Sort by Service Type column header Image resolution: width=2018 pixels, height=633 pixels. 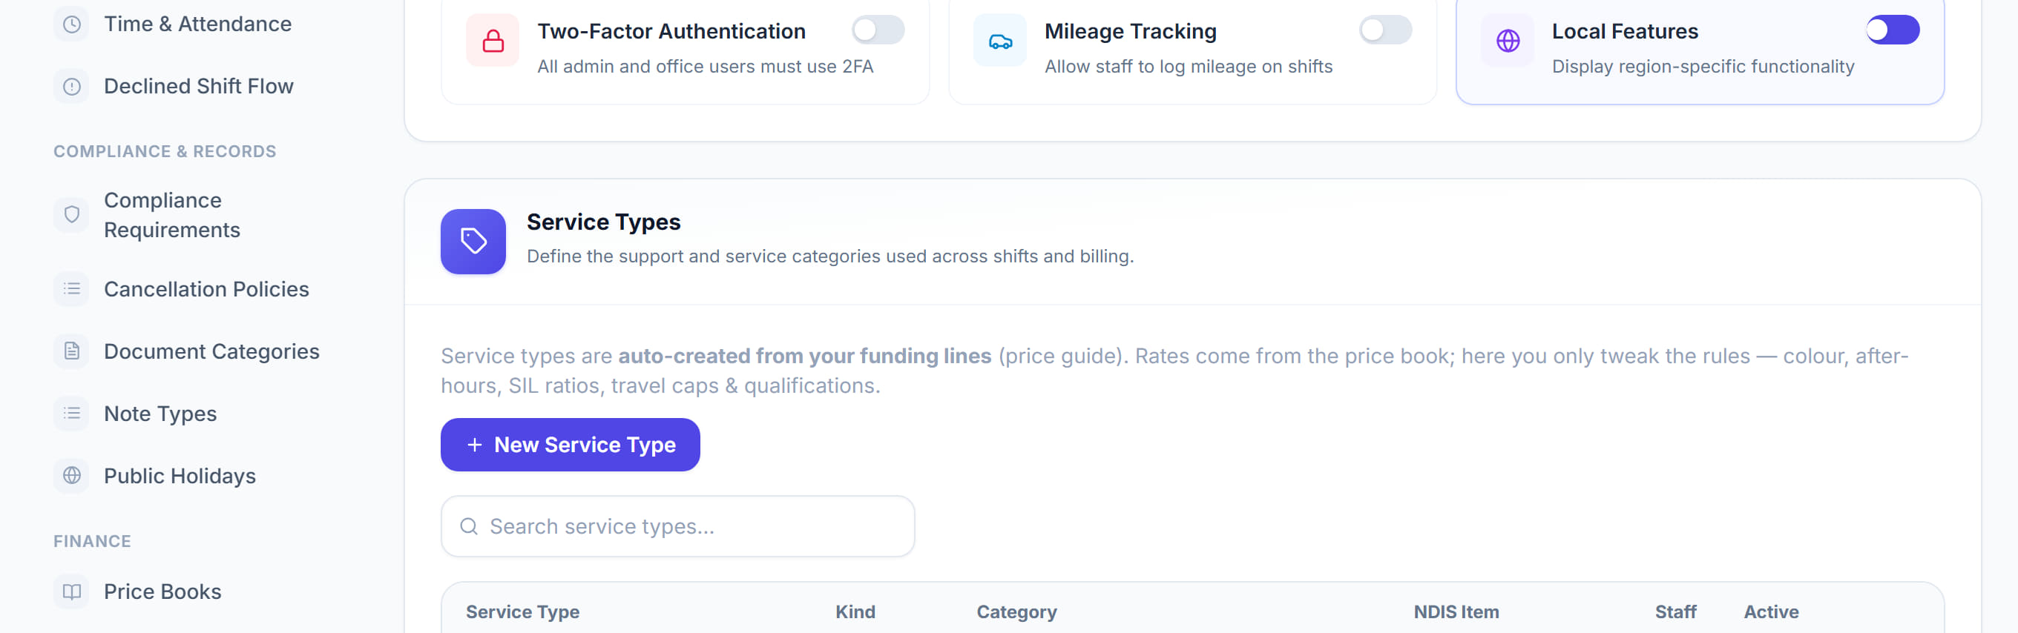pyautogui.click(x=522, y=612)
